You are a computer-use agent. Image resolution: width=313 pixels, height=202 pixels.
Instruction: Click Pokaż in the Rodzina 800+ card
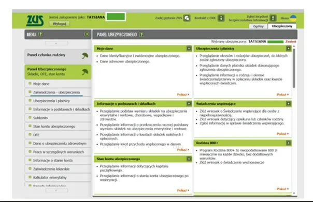tap(282, 189)
